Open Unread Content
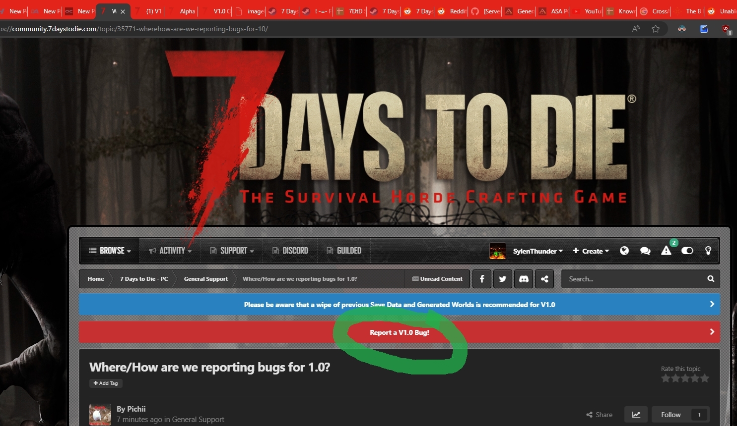The image size is (737, 426). [x=437, y=279]
